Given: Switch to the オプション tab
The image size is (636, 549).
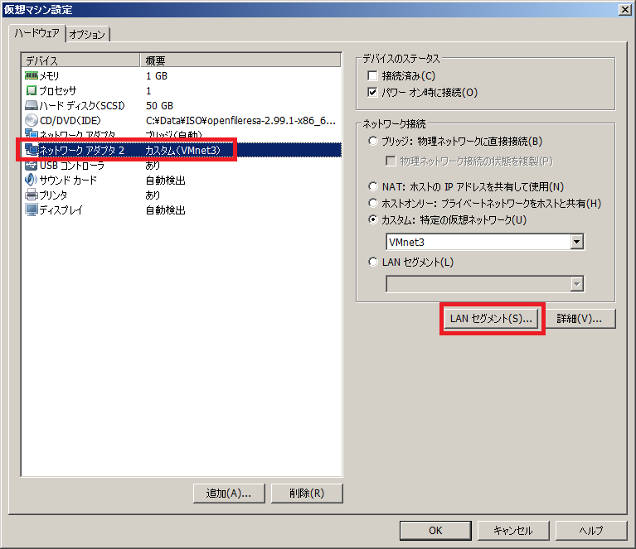Looking at the screenshot, I should 87,35.
